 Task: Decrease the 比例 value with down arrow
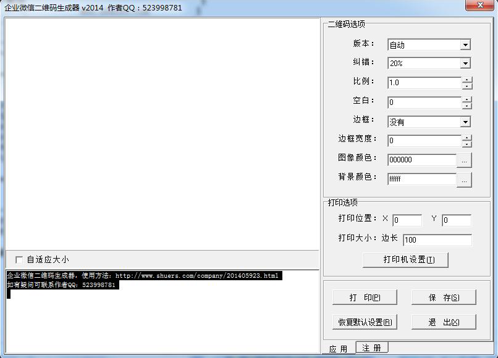467,86
